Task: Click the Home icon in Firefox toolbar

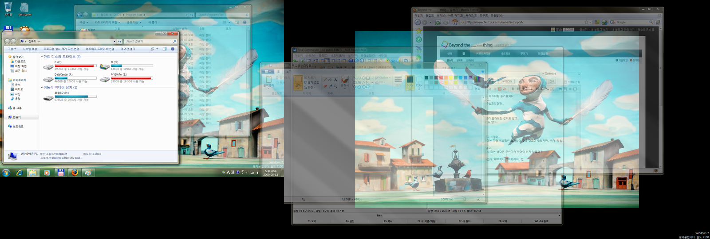Action: (x=454, y=22)
